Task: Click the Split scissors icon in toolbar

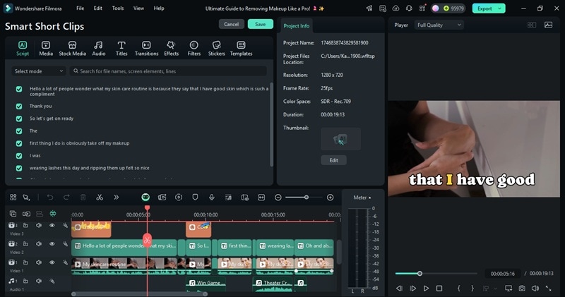Action: click(x=100, y=198)
